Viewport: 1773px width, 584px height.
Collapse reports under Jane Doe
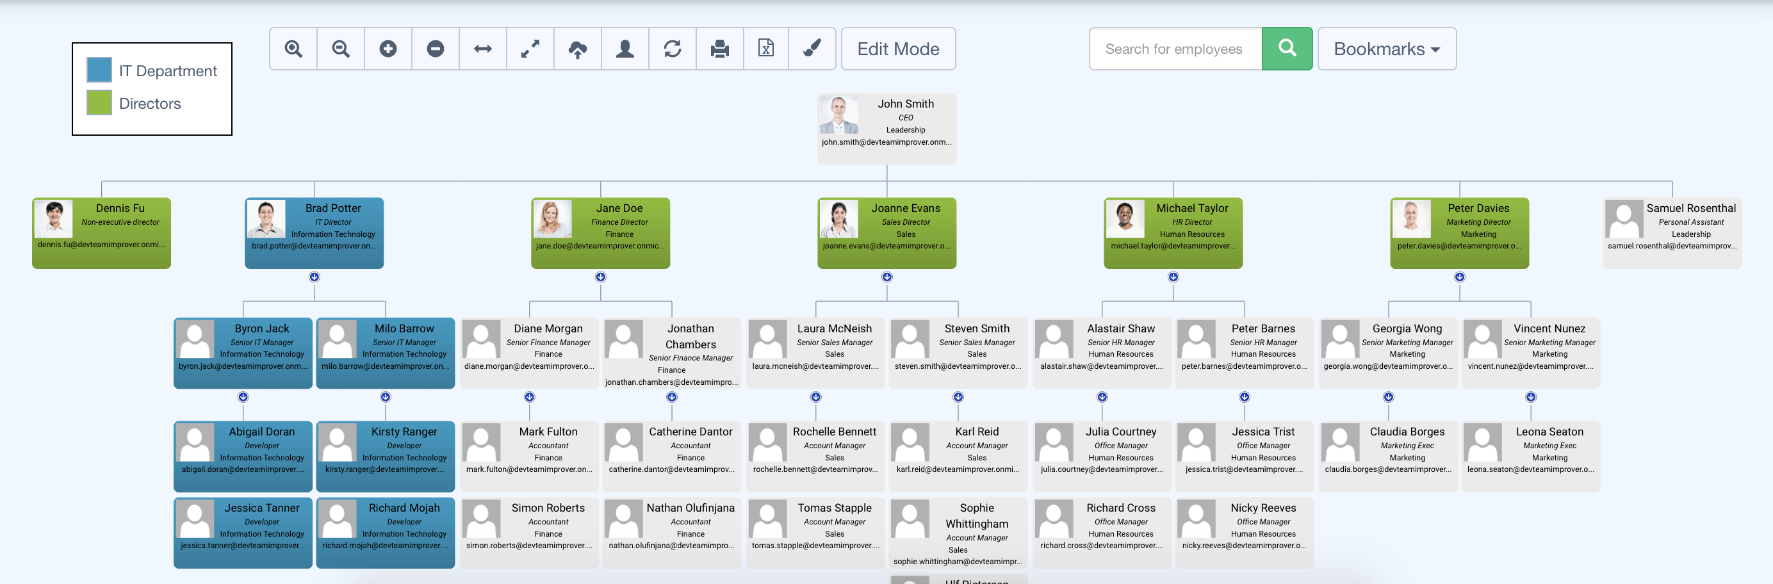[601, 277]
